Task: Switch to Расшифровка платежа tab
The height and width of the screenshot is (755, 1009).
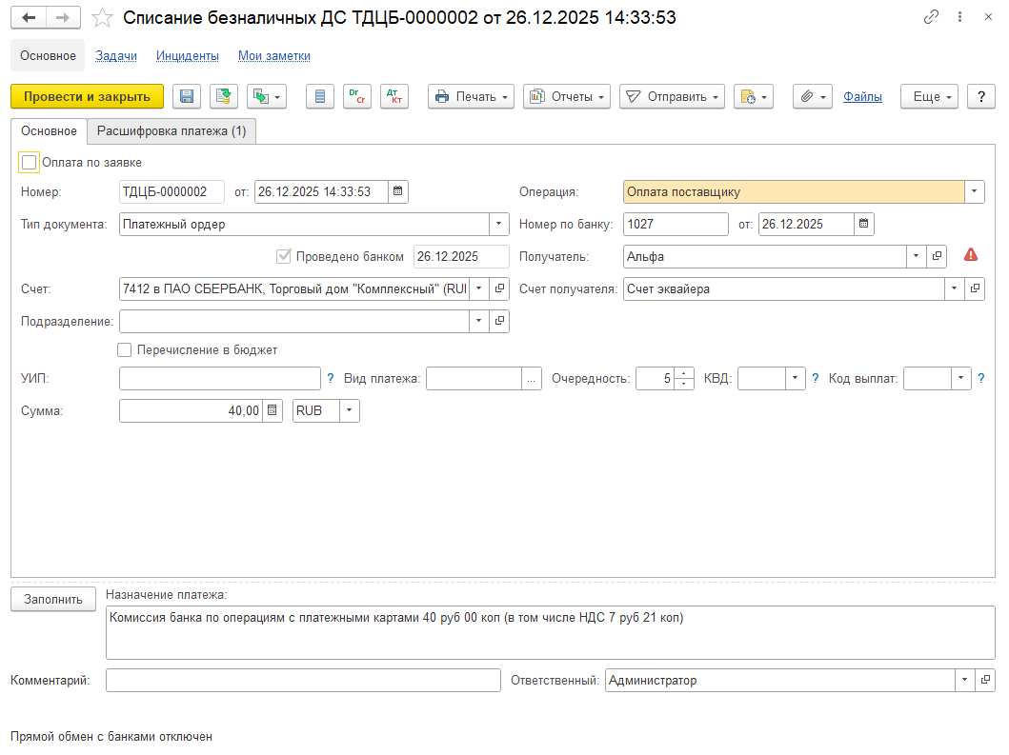Action: click(x=172, y=131)
